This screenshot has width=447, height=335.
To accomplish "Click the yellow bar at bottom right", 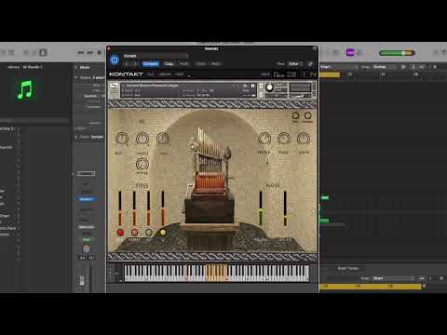I will [x=371, y=287].
